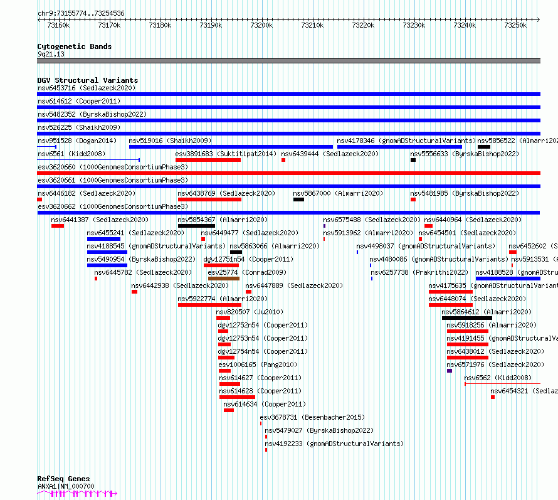This screenshot has height=500, width=558.
Task: Click the nsv6441387 (Sedlazeck2020) red bar
Action: (x=58, y=226)
